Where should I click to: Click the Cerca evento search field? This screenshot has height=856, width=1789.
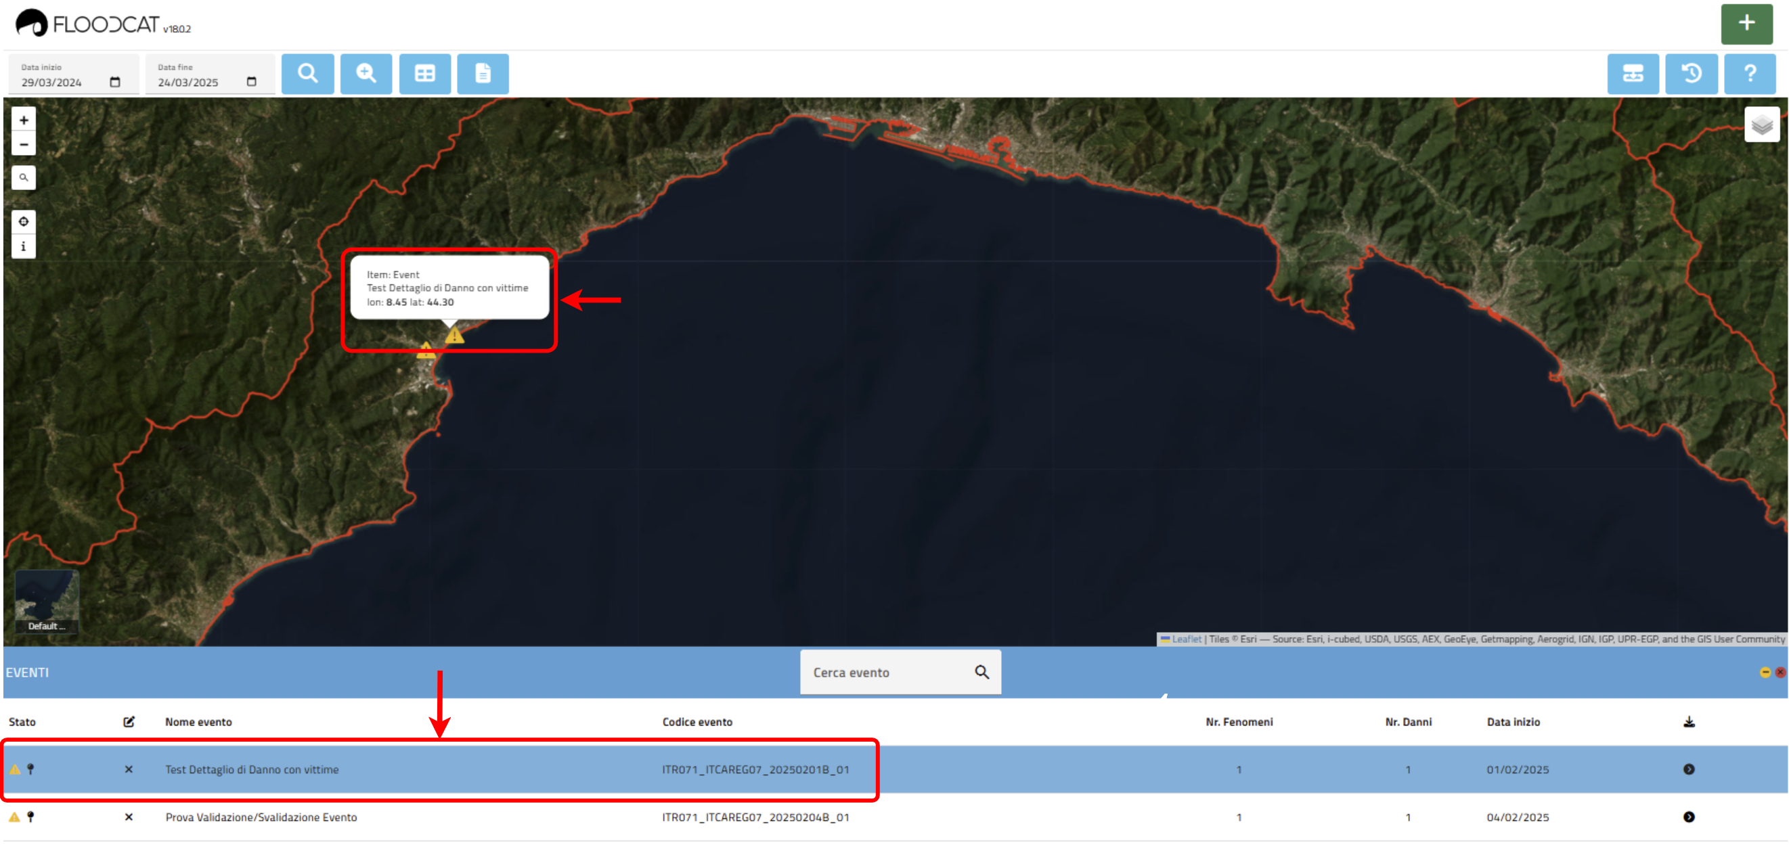pos(889,672)
